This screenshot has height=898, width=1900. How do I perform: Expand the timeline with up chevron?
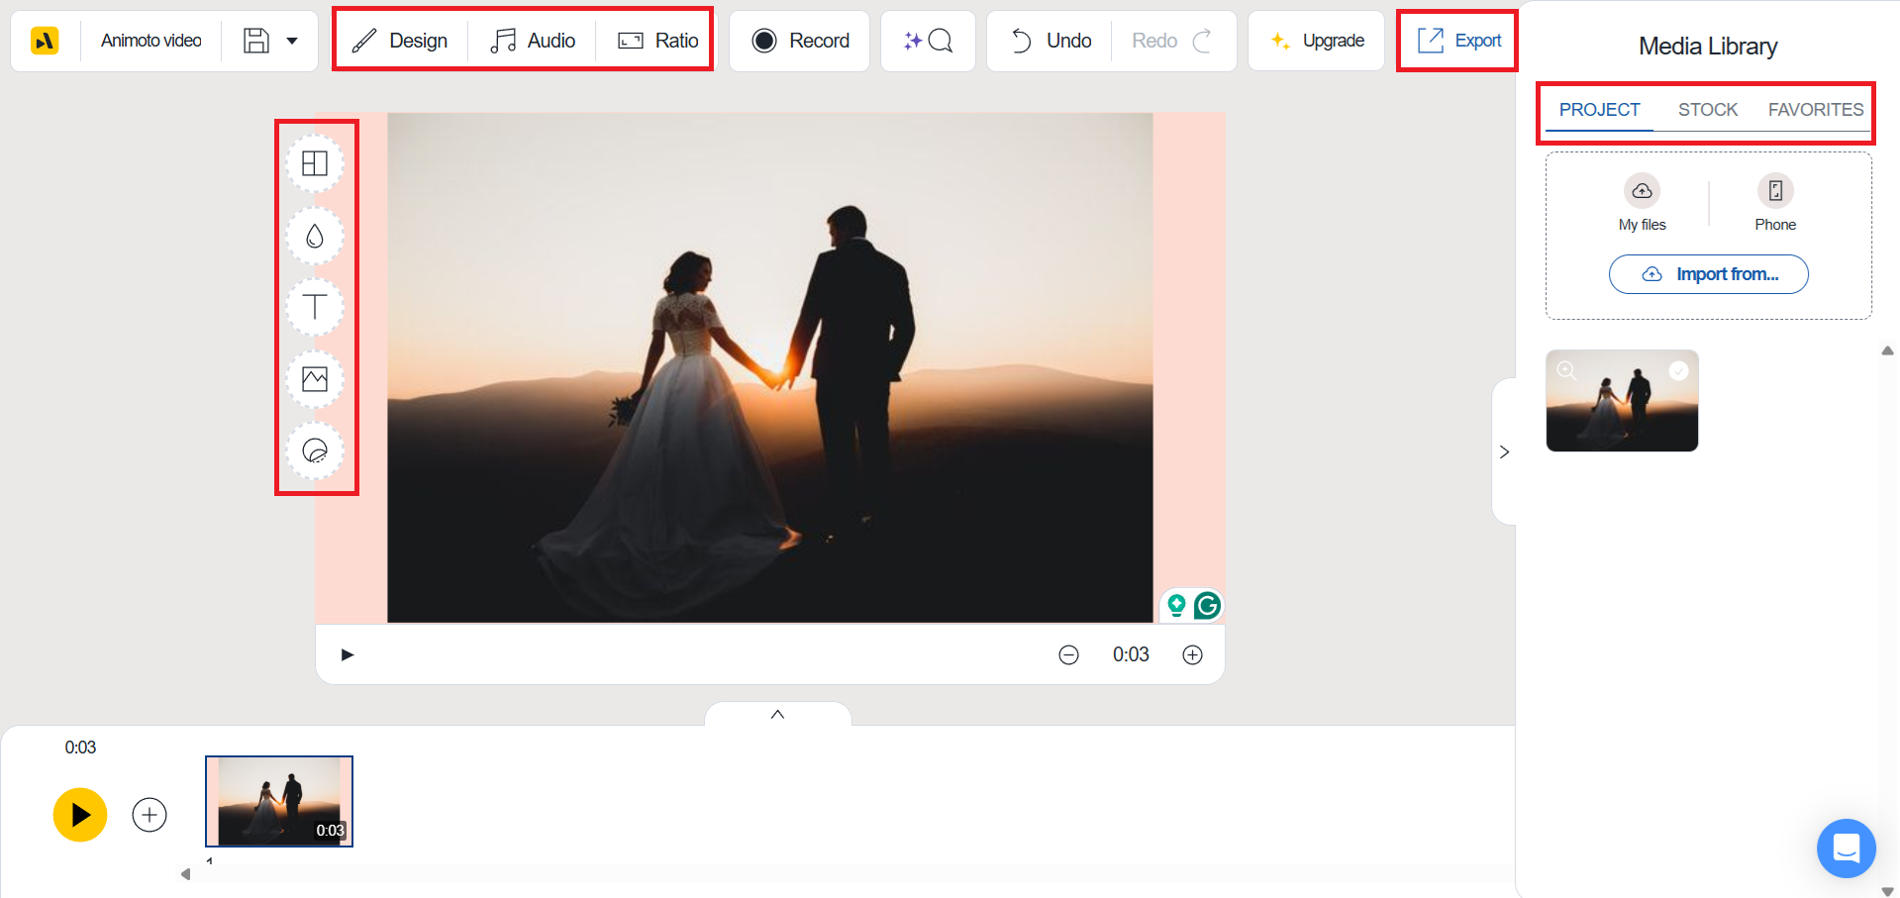pos(777,714)
